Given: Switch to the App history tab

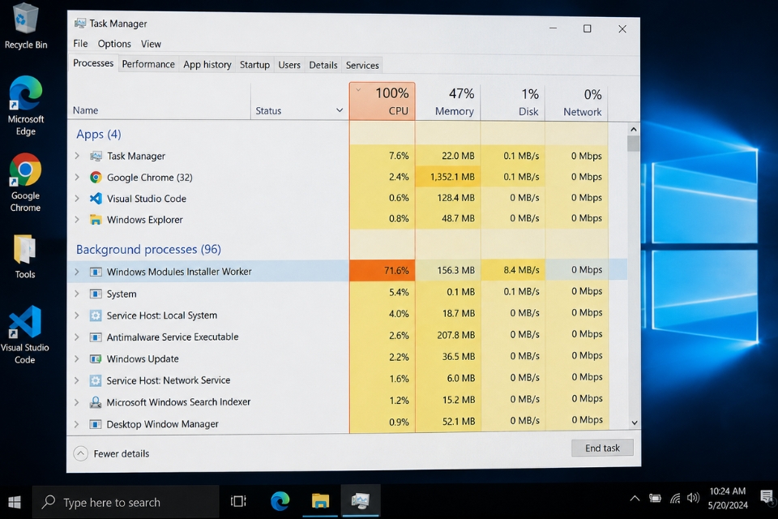Looking at the screenshot, I should tap(207, 65).
